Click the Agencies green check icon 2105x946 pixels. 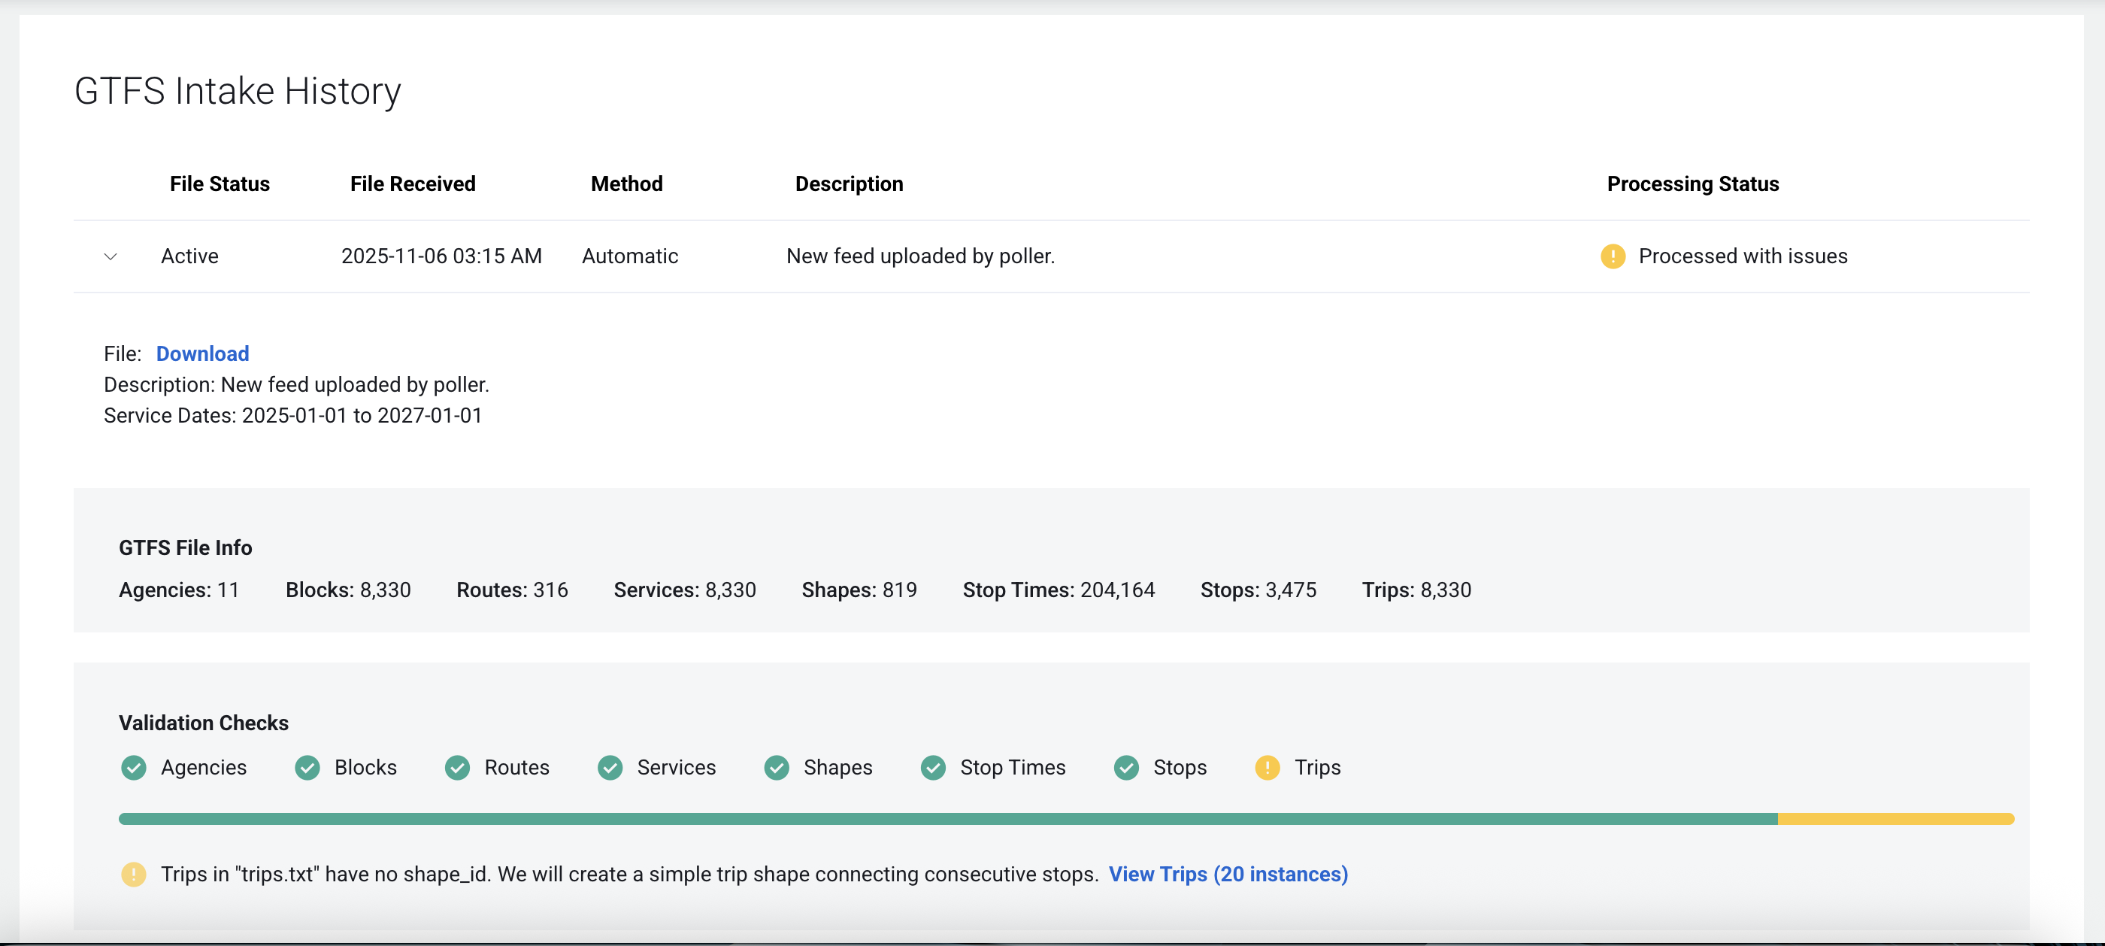pos(133,768)
